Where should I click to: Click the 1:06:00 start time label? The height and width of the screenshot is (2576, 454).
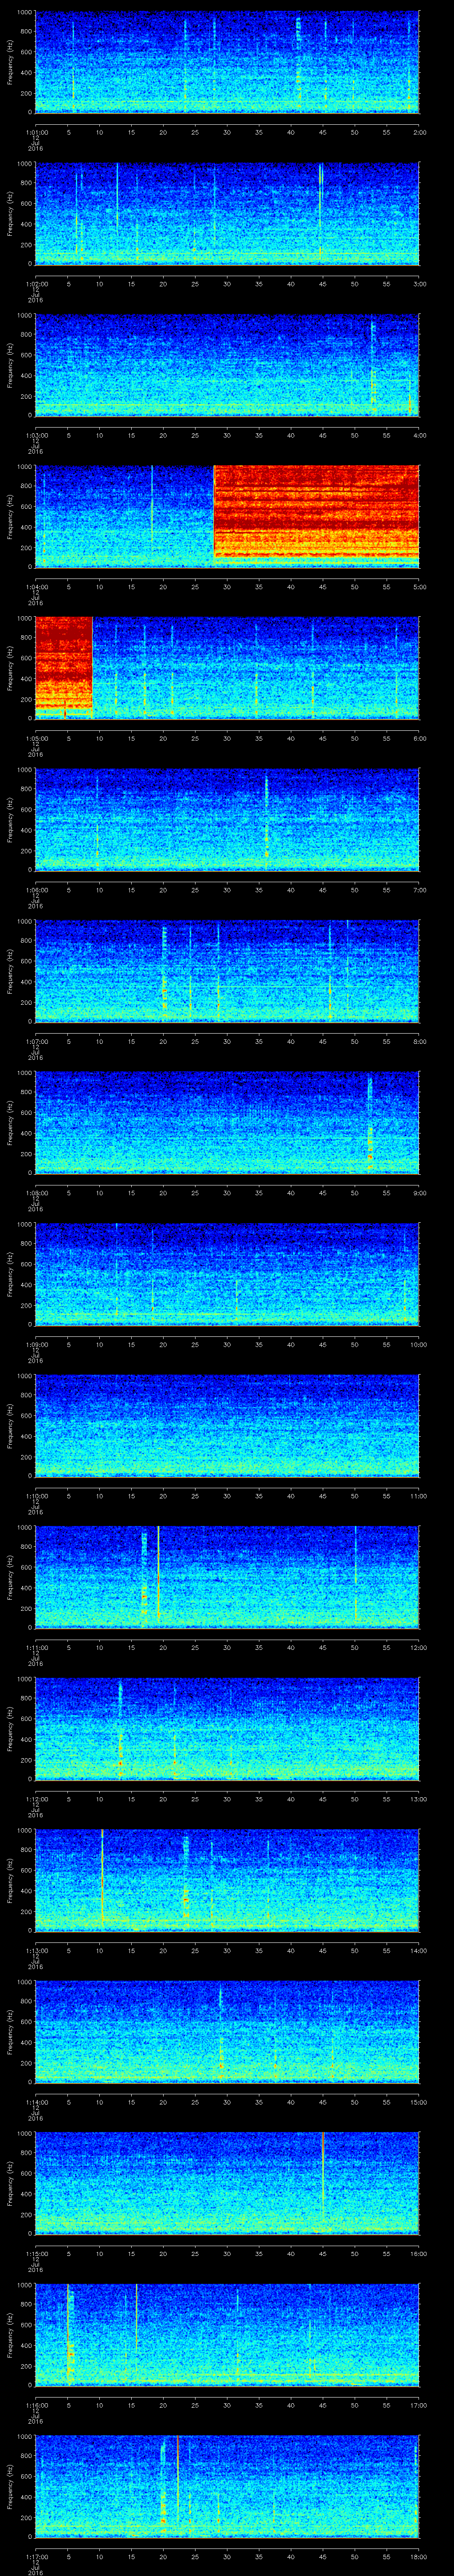click(36, 890)
